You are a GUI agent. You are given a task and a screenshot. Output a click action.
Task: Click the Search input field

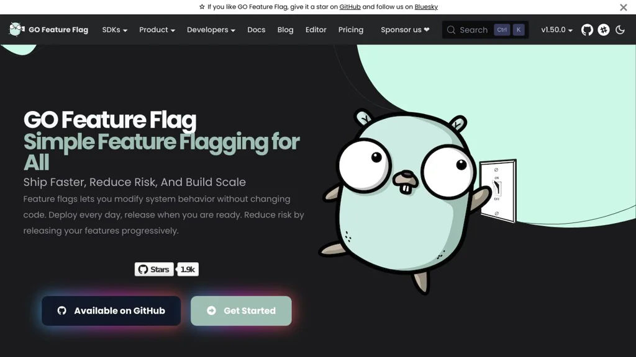485,30
